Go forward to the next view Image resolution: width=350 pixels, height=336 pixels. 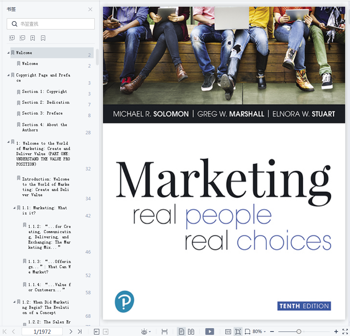pos(106,332)
